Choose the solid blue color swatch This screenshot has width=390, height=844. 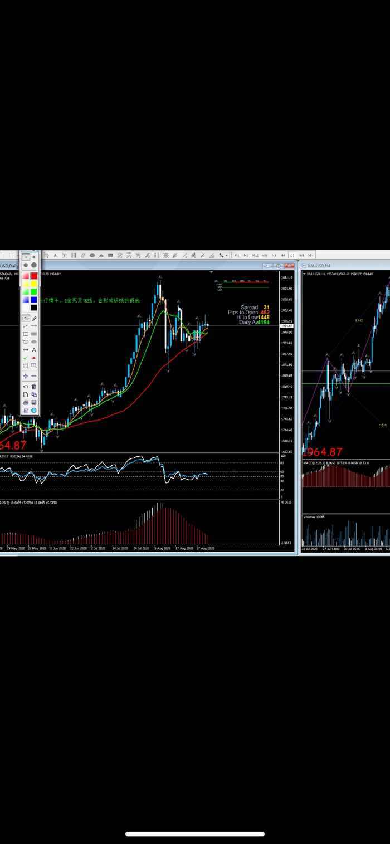34,300
